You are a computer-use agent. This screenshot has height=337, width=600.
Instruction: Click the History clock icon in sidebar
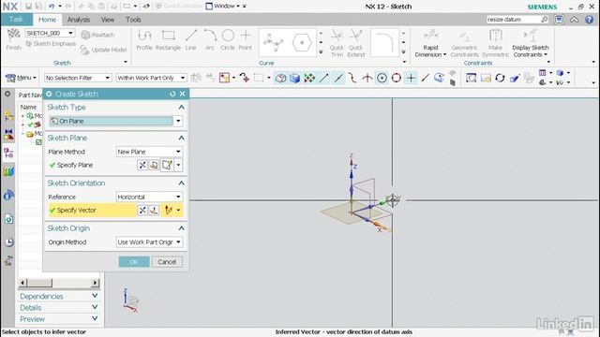8,242
